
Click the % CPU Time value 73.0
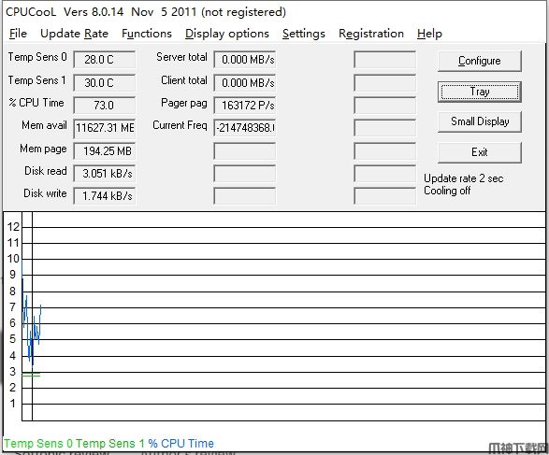click(x=105, y=106)
